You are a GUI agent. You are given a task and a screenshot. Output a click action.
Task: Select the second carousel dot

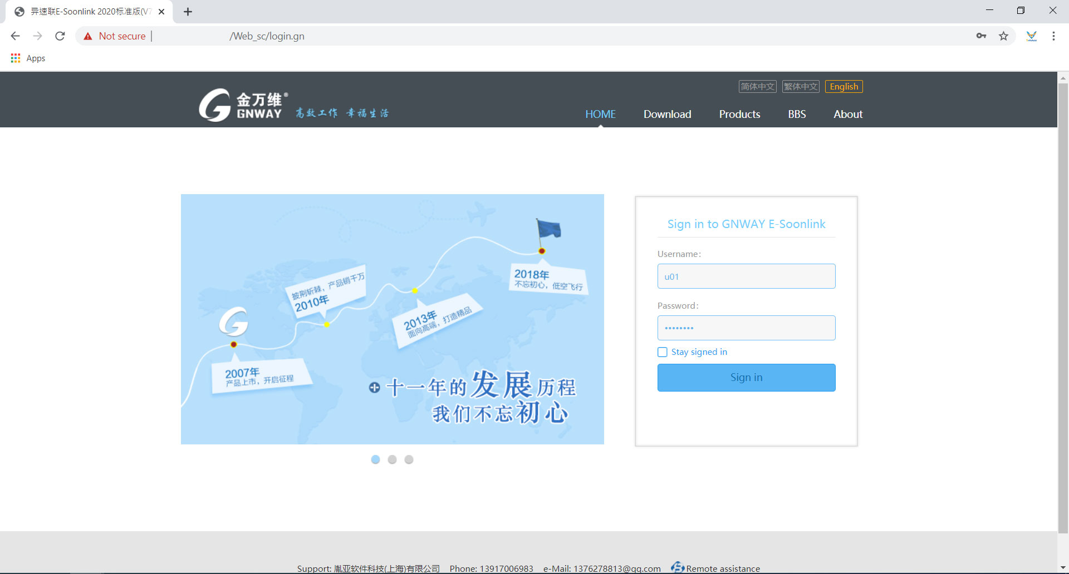(392, 459)
